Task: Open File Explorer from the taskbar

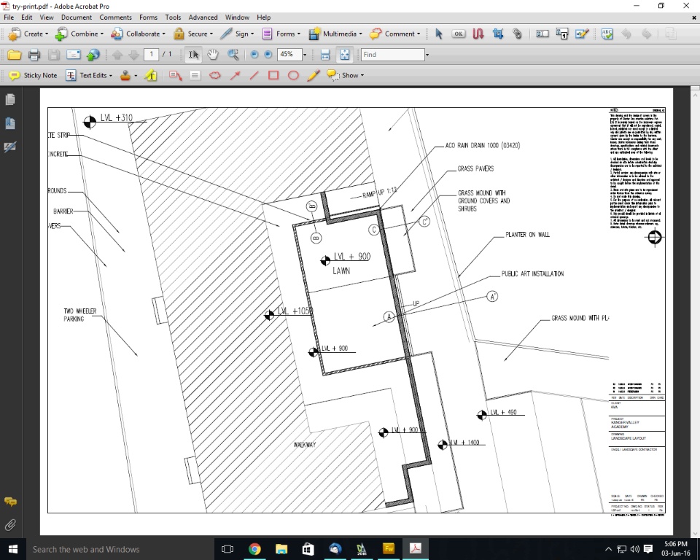Action: (x=281, y=549)
